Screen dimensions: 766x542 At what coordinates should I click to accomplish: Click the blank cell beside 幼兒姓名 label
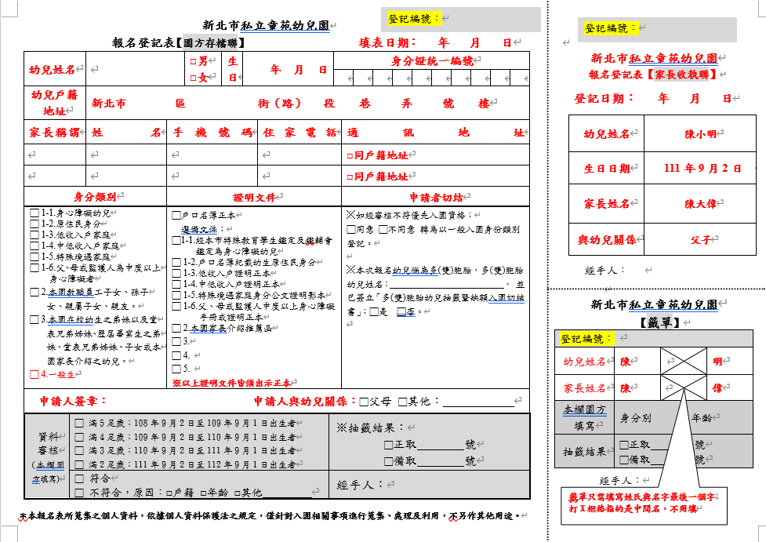coord(135,69)
